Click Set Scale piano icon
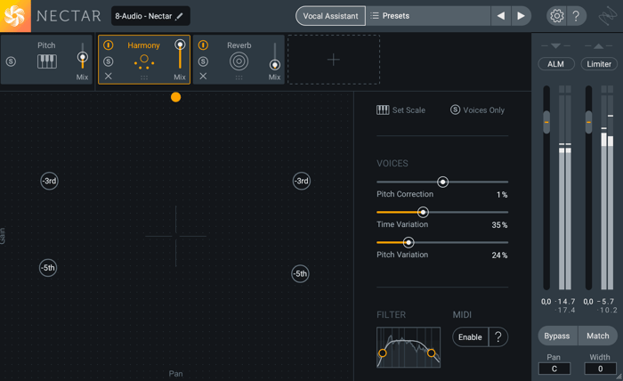The width and height of the screenshot is (623, 381). coord(383,110)
